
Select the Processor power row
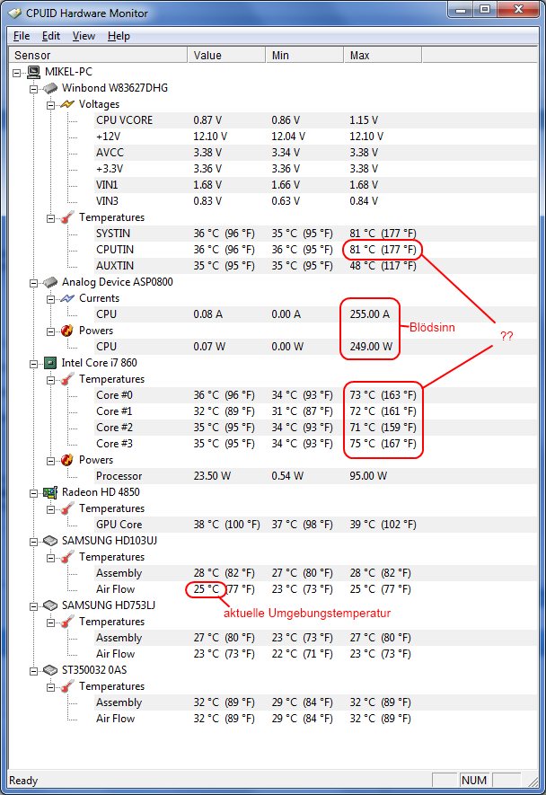(x=315, y=476)
